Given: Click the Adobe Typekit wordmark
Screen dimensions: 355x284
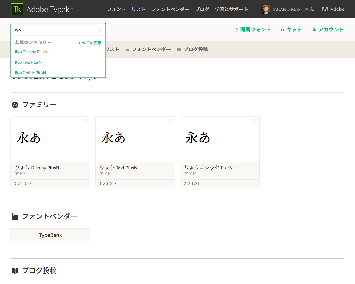Looking at the screenshot, I should click(x=50, y=9).
